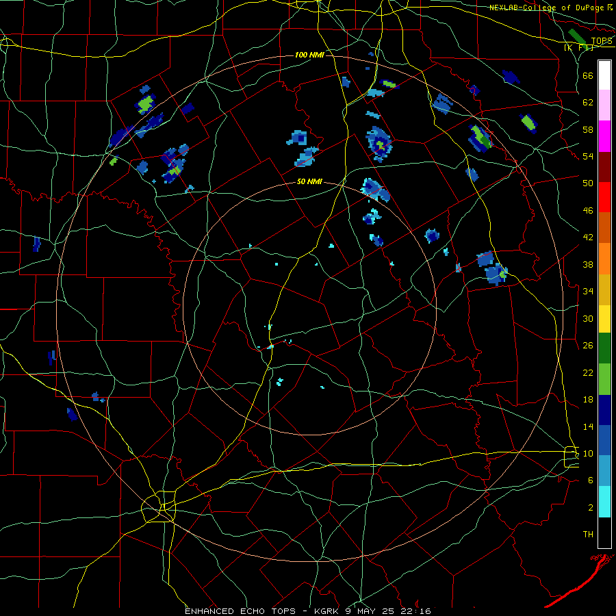Screen dimensions: 616x616
Task: Click the medium blue legend swatch
Action: tap(604, 440)
